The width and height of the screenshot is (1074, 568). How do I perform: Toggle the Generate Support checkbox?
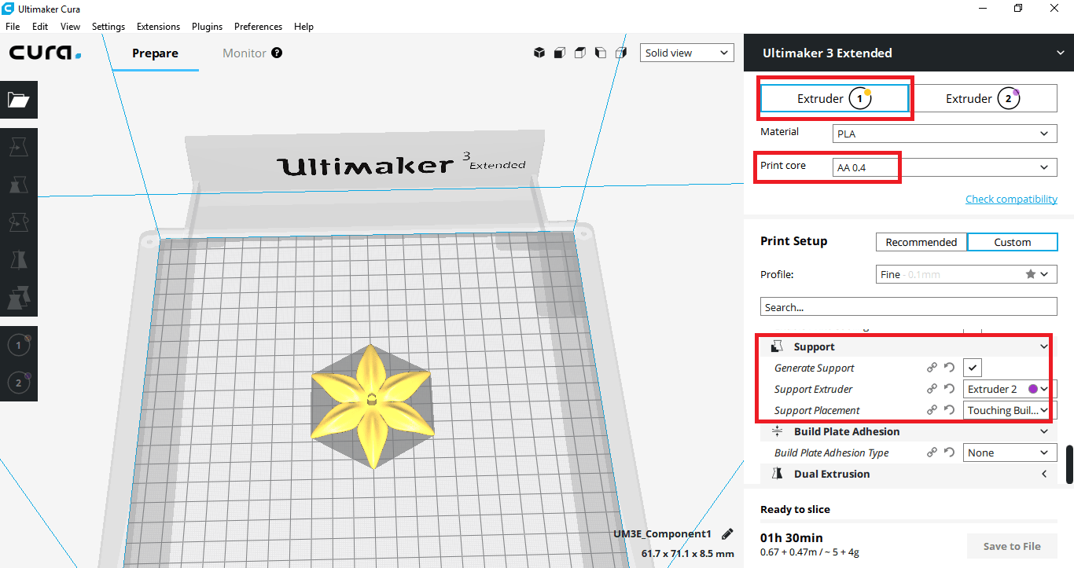(973, 368)
